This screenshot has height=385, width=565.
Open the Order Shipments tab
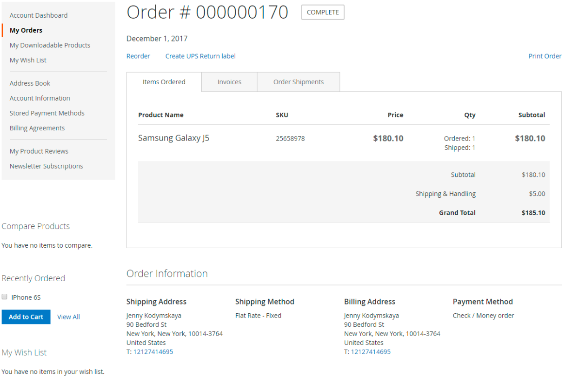298,82
